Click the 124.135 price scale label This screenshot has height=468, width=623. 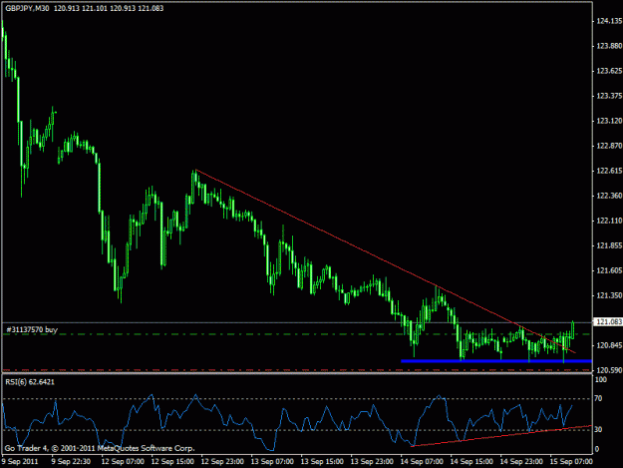tap(609, 21)
